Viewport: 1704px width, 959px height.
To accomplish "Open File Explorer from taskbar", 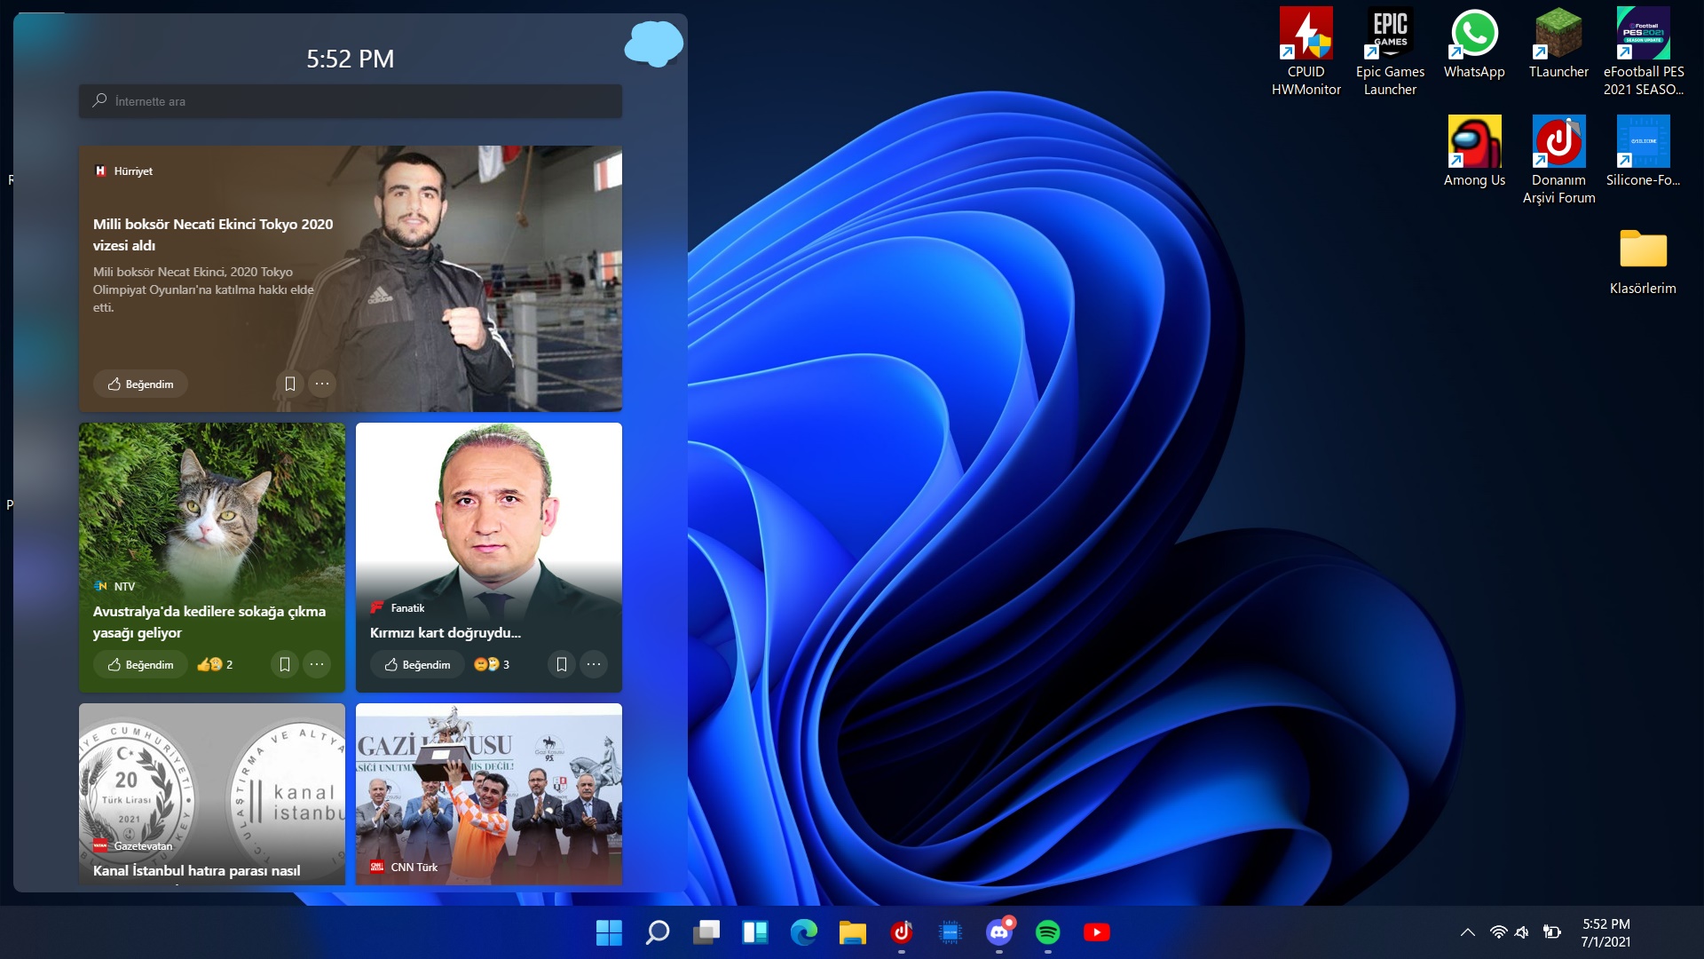I will (x=853, y=932).
